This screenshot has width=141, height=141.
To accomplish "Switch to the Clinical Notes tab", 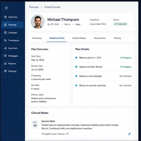I will pos(79,38).
